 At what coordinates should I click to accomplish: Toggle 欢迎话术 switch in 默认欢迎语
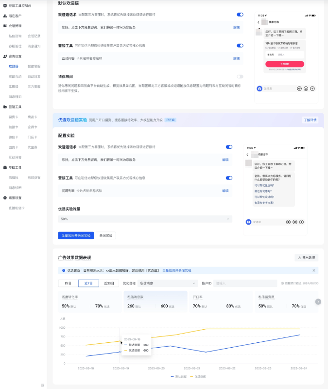pyautogui.click(x=240, y=15)
